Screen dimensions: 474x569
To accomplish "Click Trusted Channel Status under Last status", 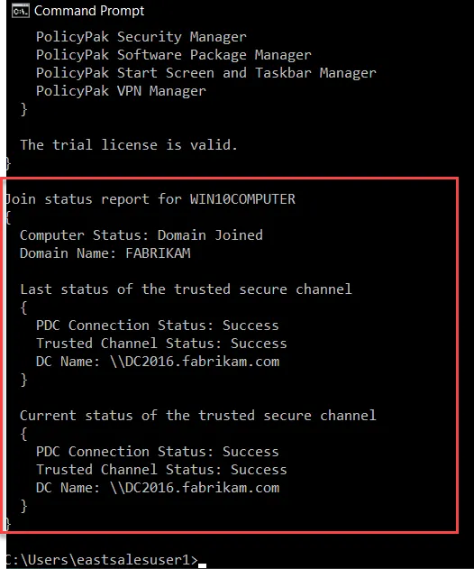I will point(161,344).
